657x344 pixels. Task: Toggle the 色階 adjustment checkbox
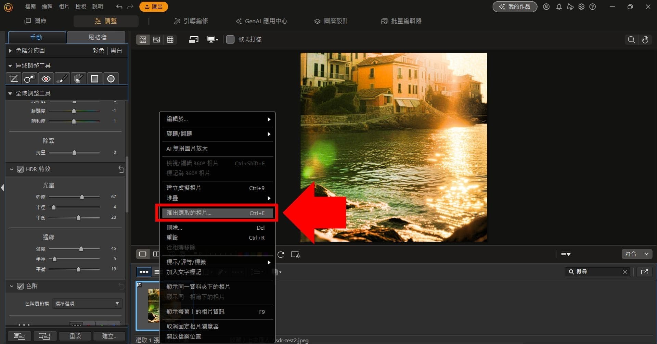(x=20, y=286)
